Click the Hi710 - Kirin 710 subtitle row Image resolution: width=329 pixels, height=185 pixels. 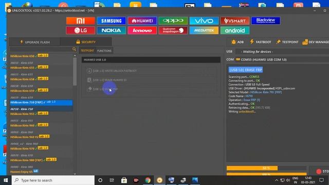41,109
